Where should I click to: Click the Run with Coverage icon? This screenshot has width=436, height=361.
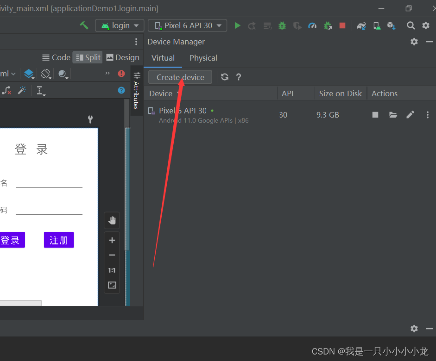click(297, 26)
